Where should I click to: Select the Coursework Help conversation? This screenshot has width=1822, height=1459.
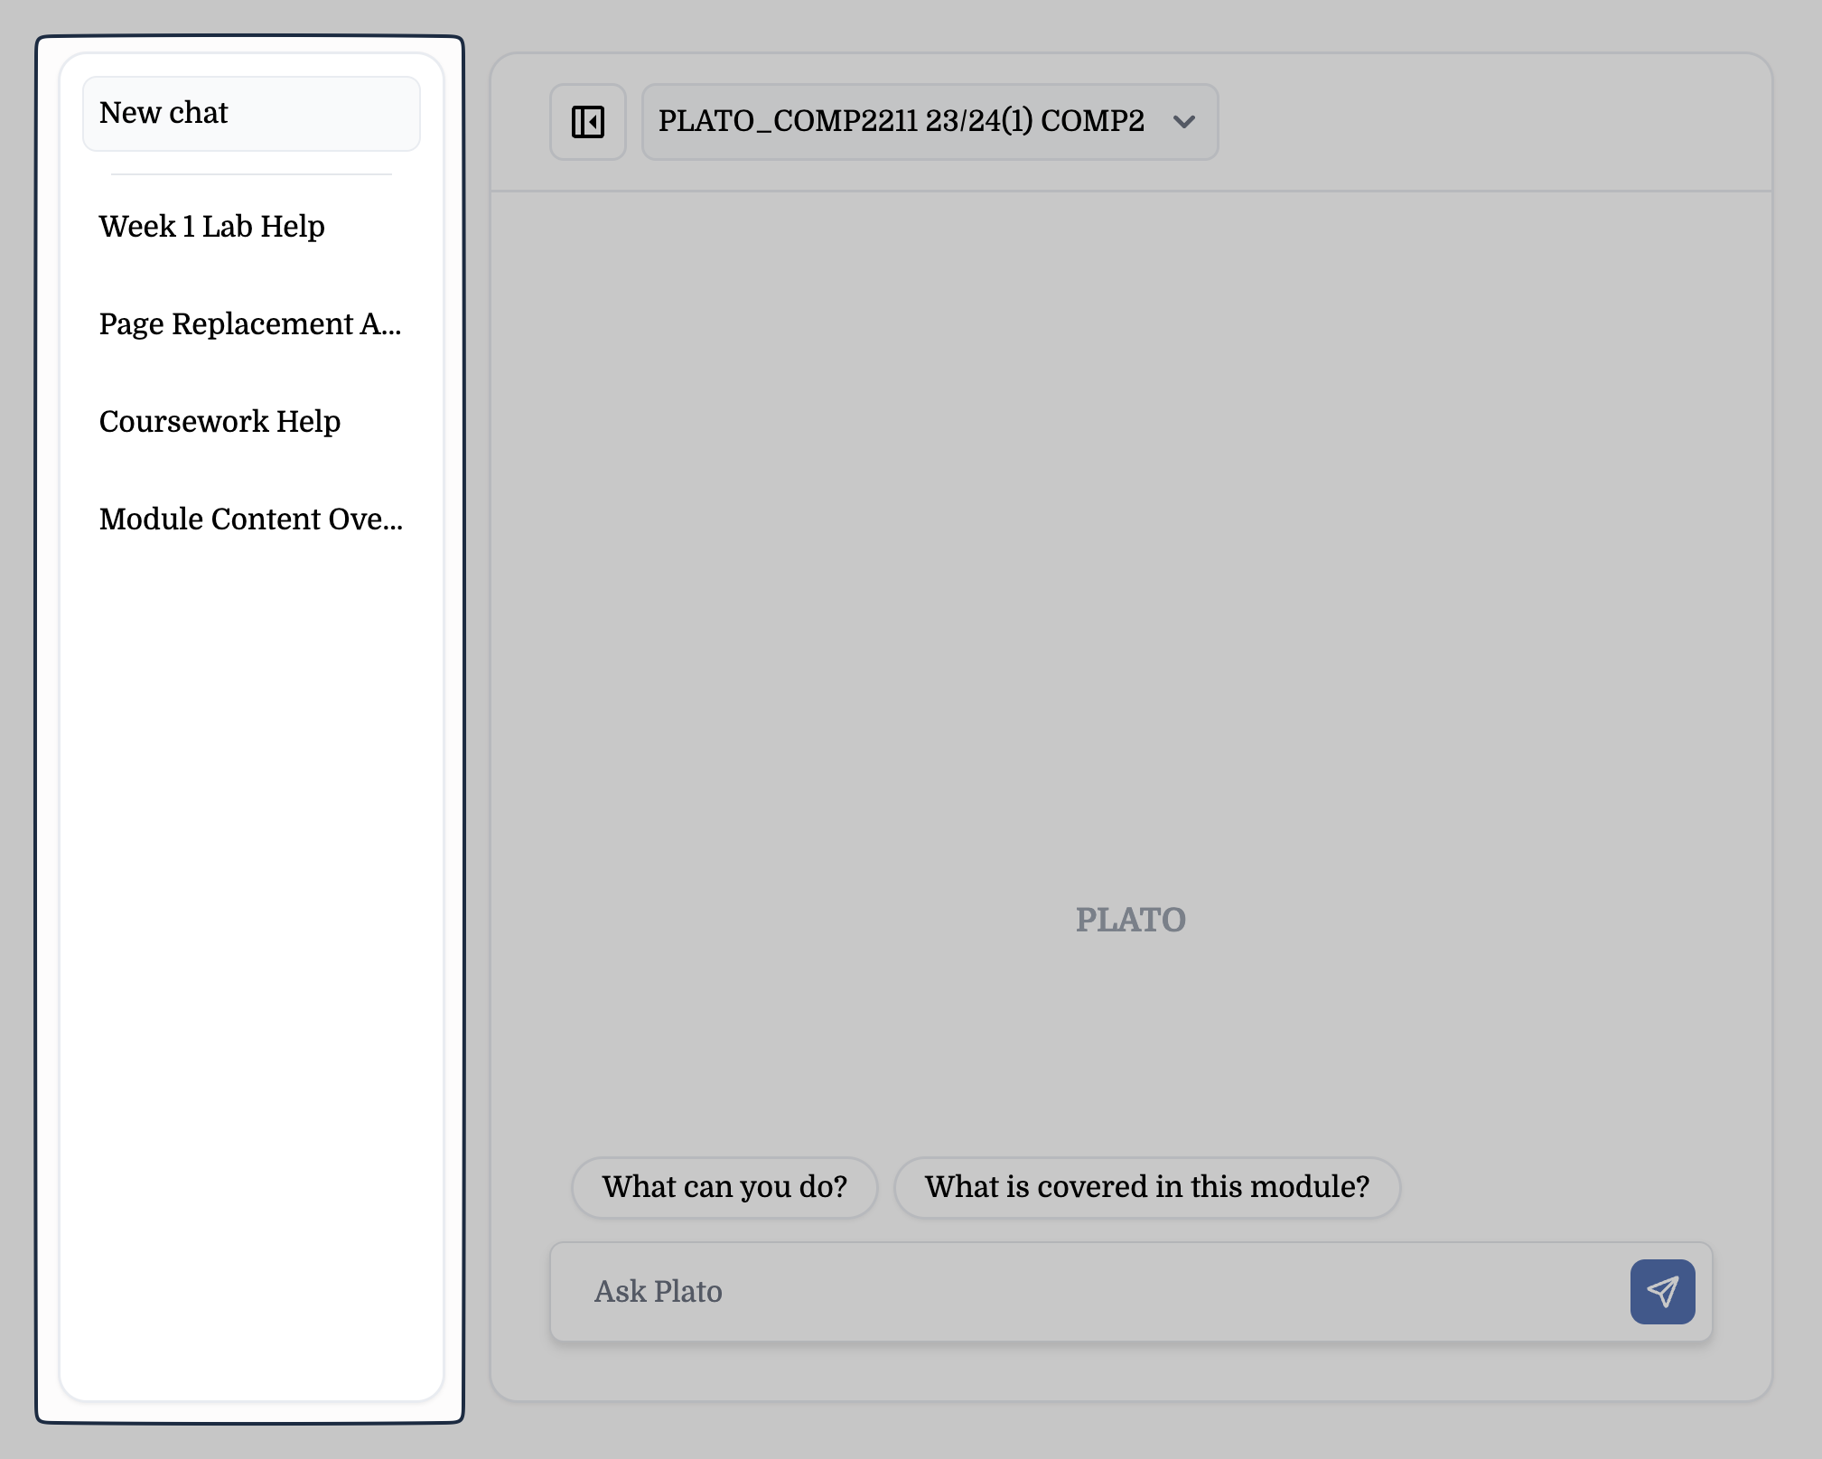coord(220,421)
